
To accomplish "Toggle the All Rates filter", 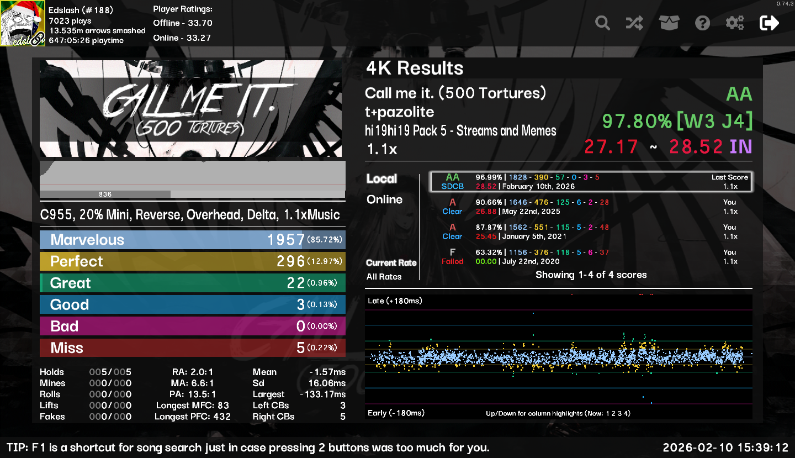I will [384, 277].
